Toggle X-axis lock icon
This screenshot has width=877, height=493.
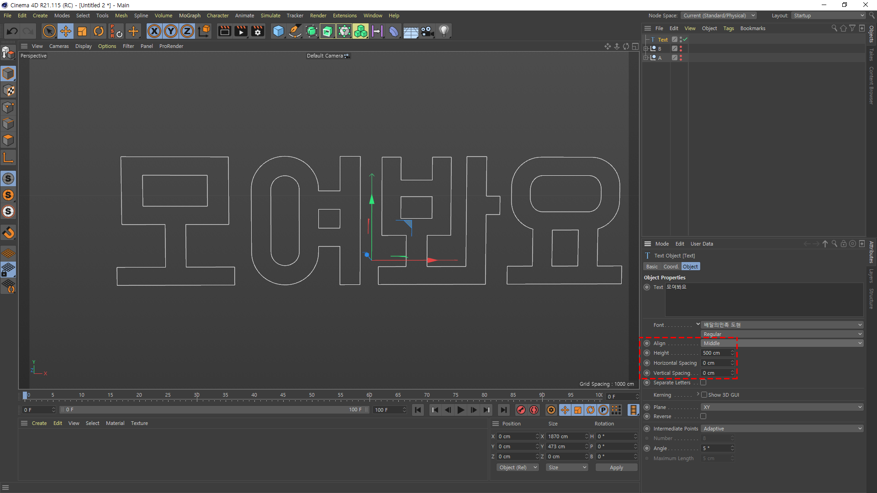coord(154,31)
